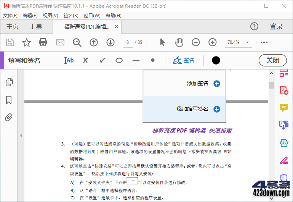The image size is (293, 202).
Task: Open the more tools ellipsis menu
Action: click(x=264, y=42)
